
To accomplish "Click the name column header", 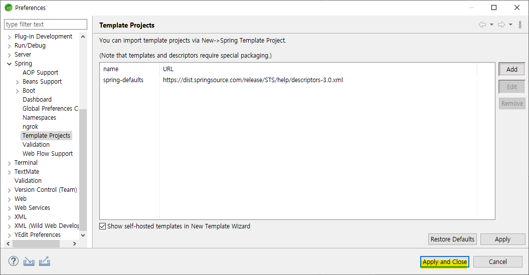I will (x=111, y=69).
